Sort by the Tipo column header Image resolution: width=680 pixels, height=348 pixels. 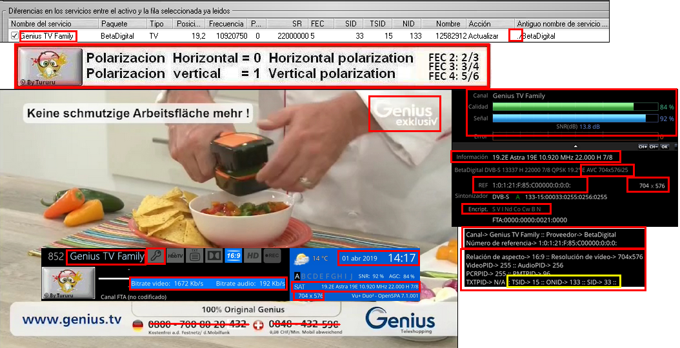(x=160, y=24)
